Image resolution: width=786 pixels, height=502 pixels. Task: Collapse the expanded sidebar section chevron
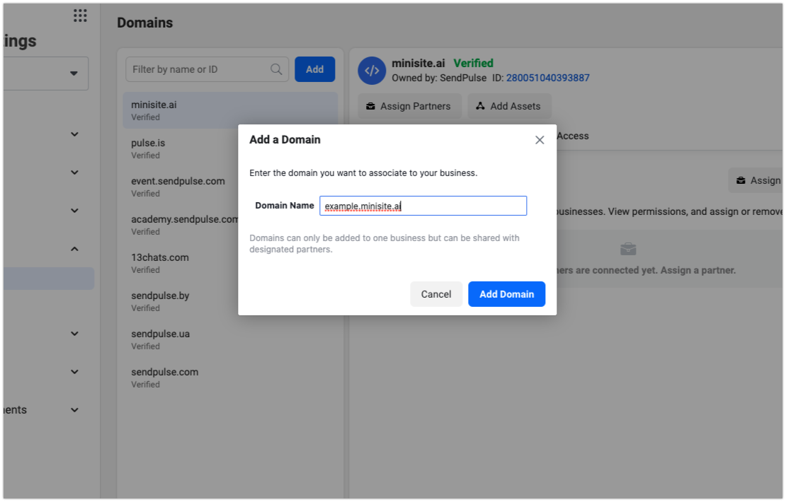tap(74, 249)
